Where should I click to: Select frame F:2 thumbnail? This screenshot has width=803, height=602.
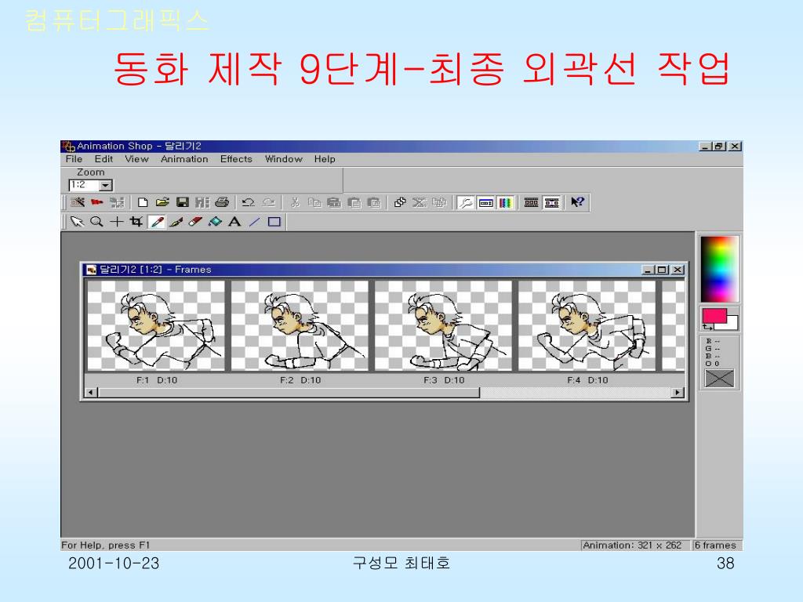click(x=300, y=325)
